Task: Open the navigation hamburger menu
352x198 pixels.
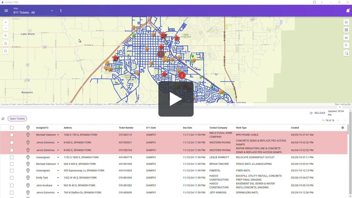Action: click(x=6, y=11)
